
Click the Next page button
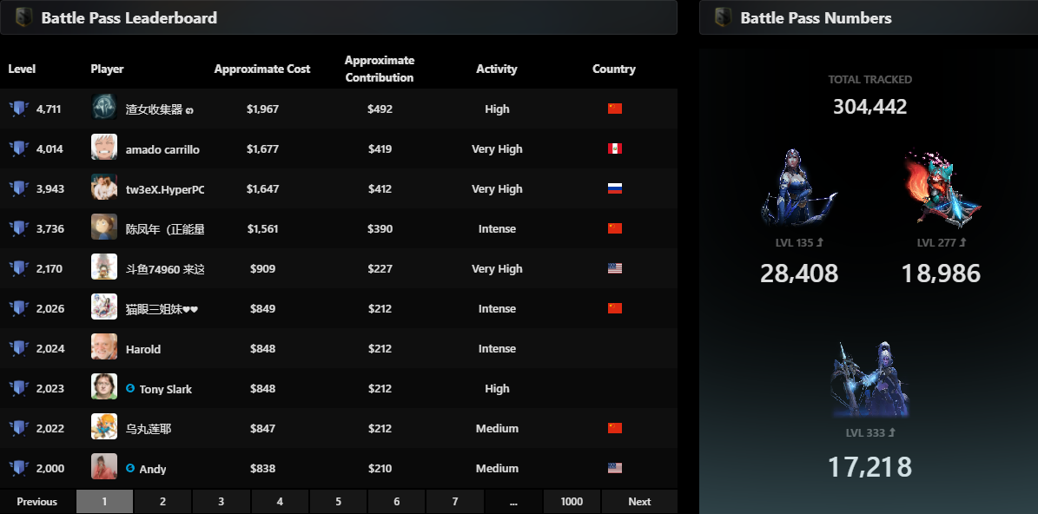(x=639, y=502)
